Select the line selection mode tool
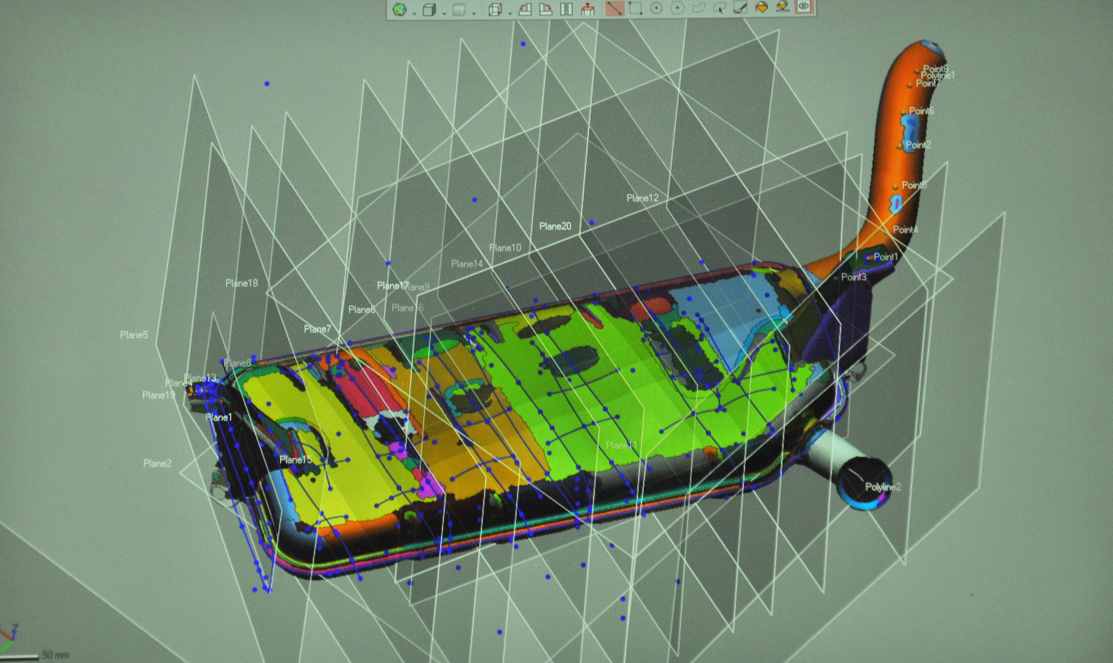1113x663 pixels. click(x=614, y=9)
